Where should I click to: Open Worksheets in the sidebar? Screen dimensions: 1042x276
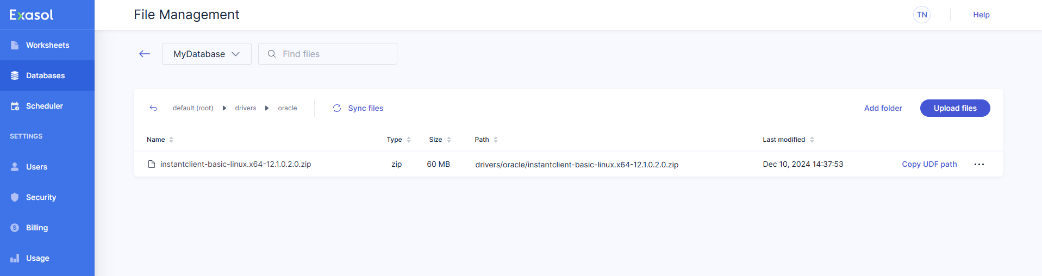click(x=47, y=45)
